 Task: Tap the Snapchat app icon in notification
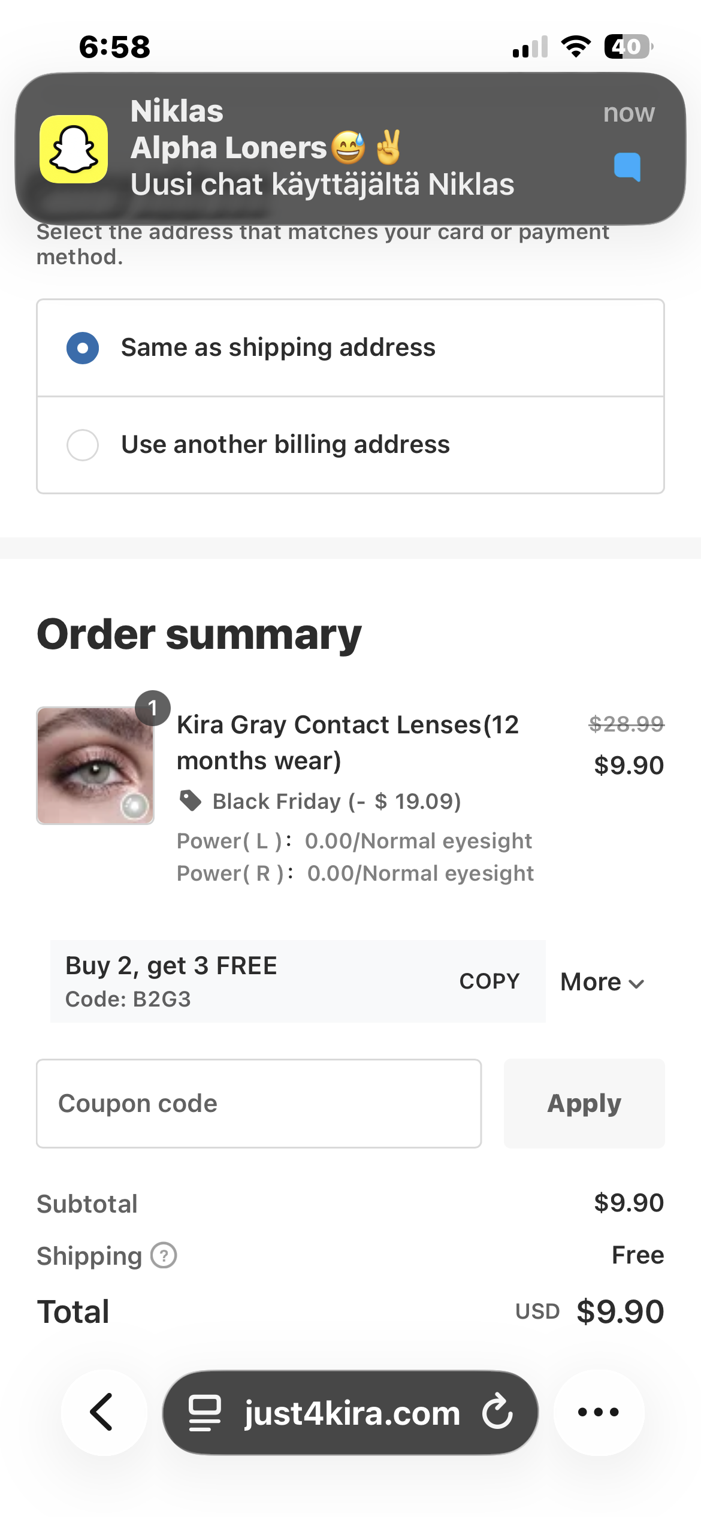pos(74,149)
